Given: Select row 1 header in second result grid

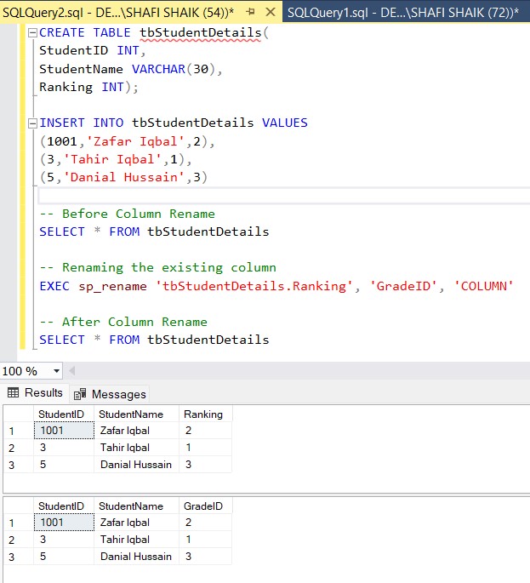Looking at the screenshot, I should tap(19, 523).
